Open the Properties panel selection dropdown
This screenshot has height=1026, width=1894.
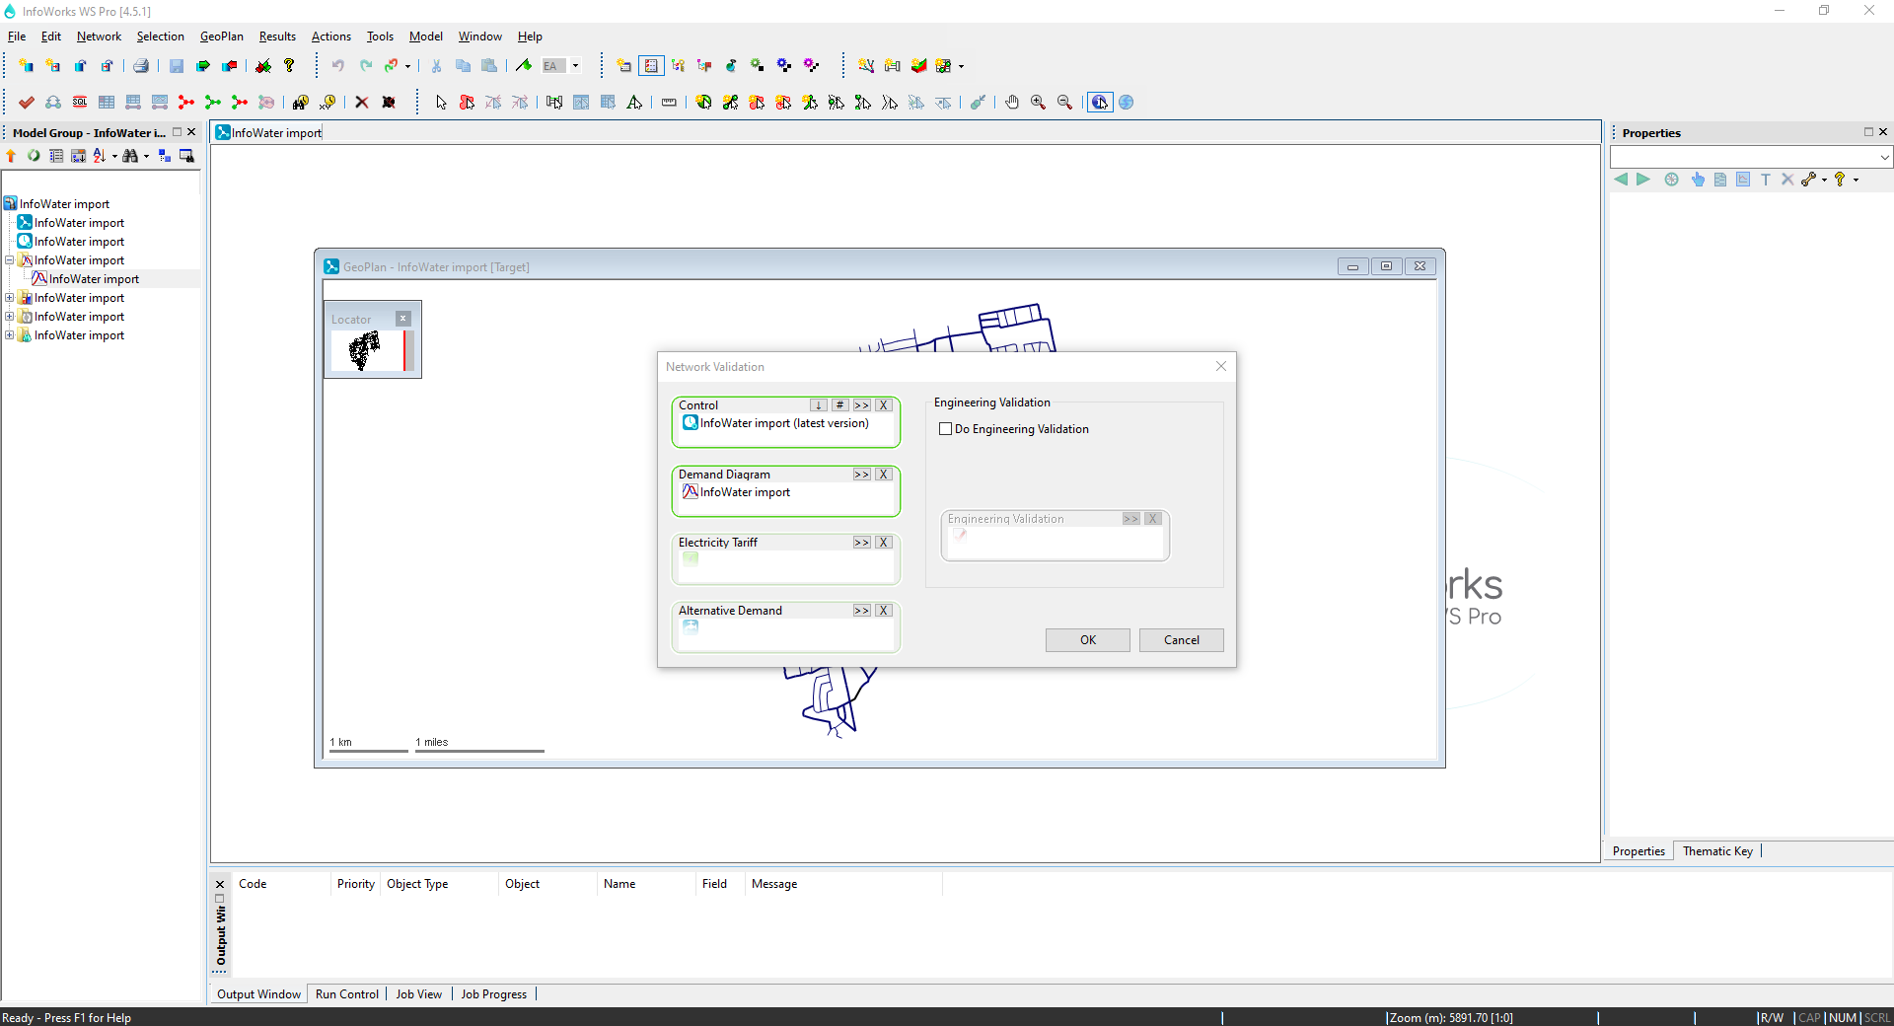[1884, 156]
